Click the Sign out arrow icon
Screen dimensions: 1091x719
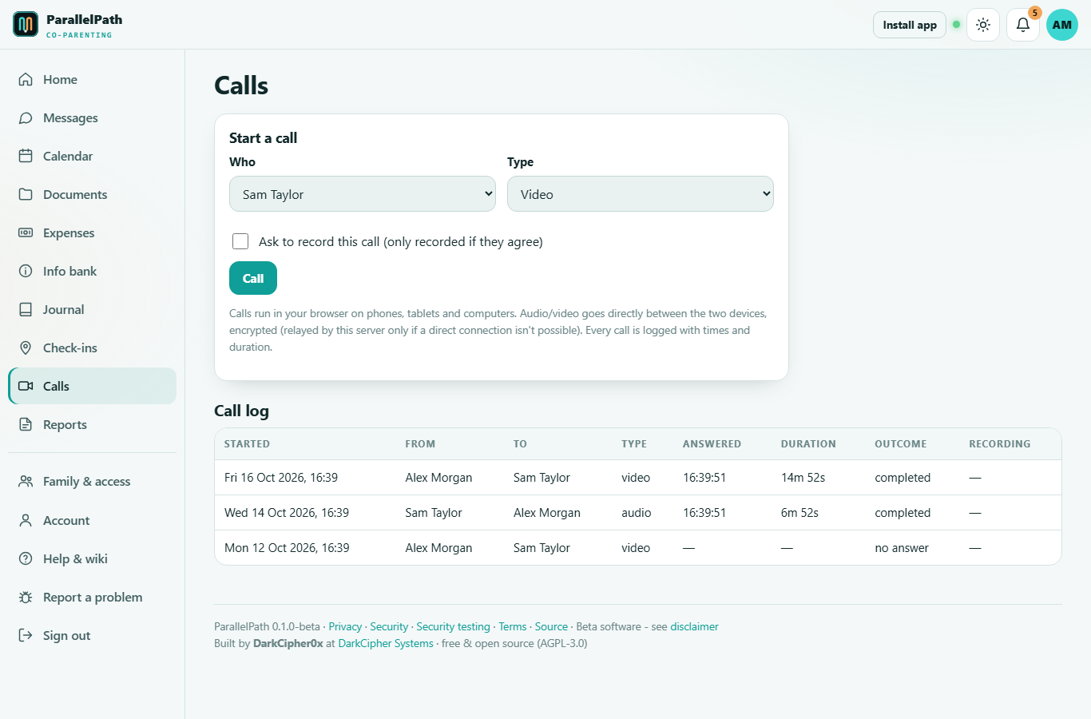click(x=26, y=635)
